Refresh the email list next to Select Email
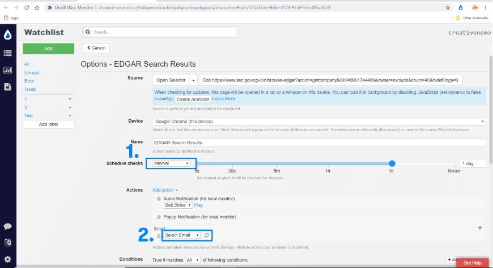Viewport: 493px width, 268px height. point(207,235)
